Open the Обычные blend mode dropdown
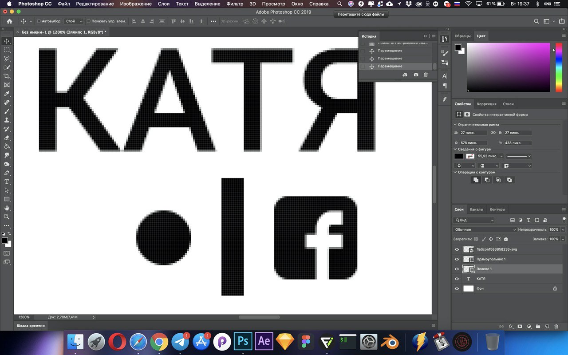 (485, 229)
